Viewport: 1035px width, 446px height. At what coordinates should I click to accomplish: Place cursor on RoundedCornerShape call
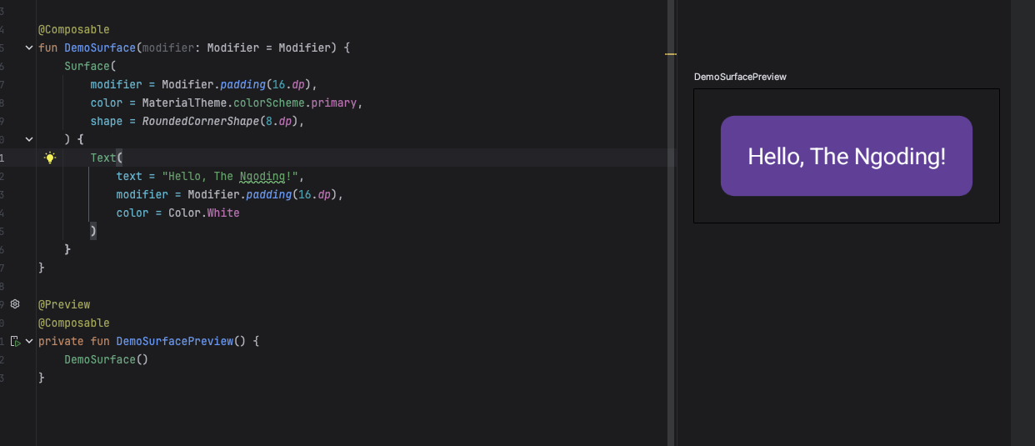[x=200, y=121]
